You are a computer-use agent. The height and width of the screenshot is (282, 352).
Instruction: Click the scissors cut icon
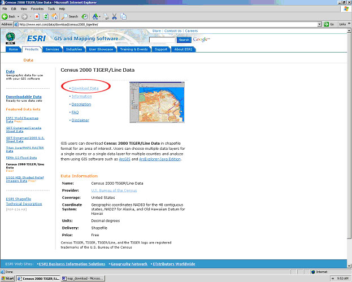[115, 16]
